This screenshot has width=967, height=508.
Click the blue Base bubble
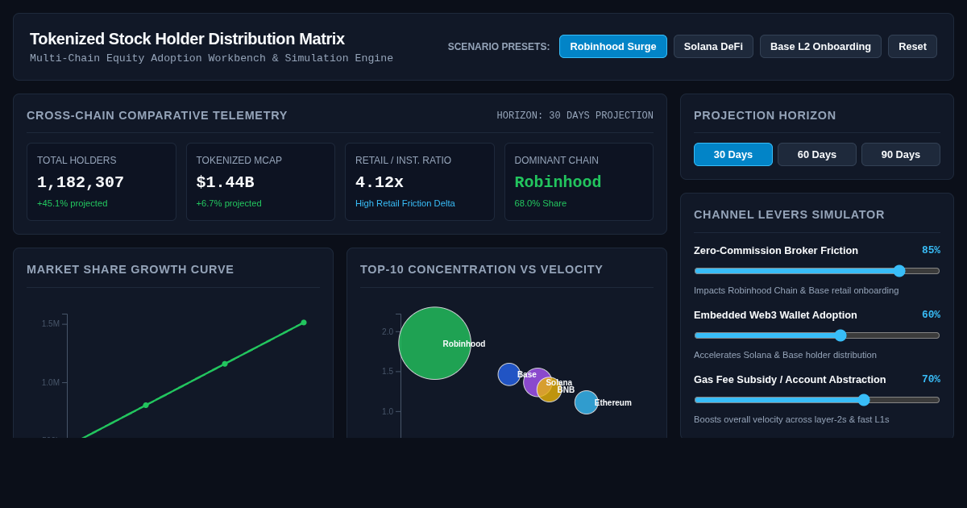(509, 374)
